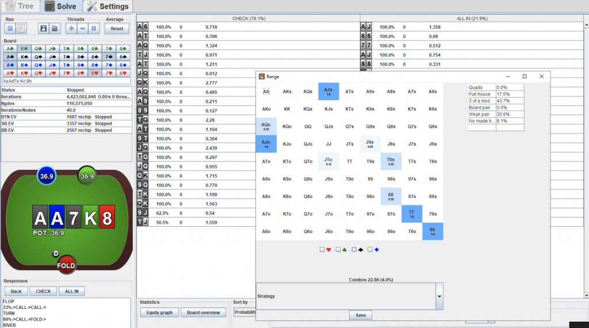Maximize the Range window
589x328 pixels.
[525, 77]
